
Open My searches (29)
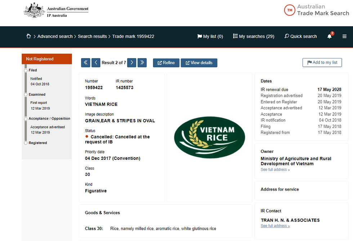[254, 36]
